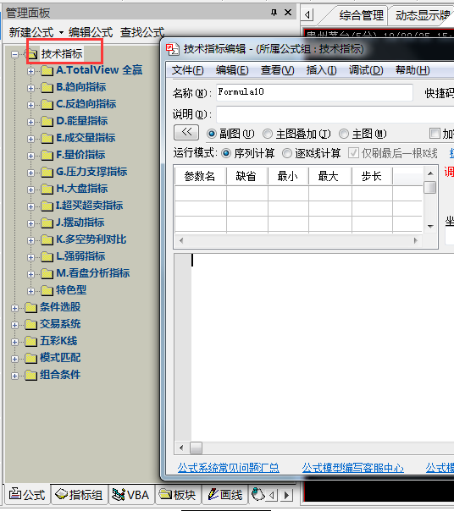
Task: Open 插入(I) menu
Action: 322,70
